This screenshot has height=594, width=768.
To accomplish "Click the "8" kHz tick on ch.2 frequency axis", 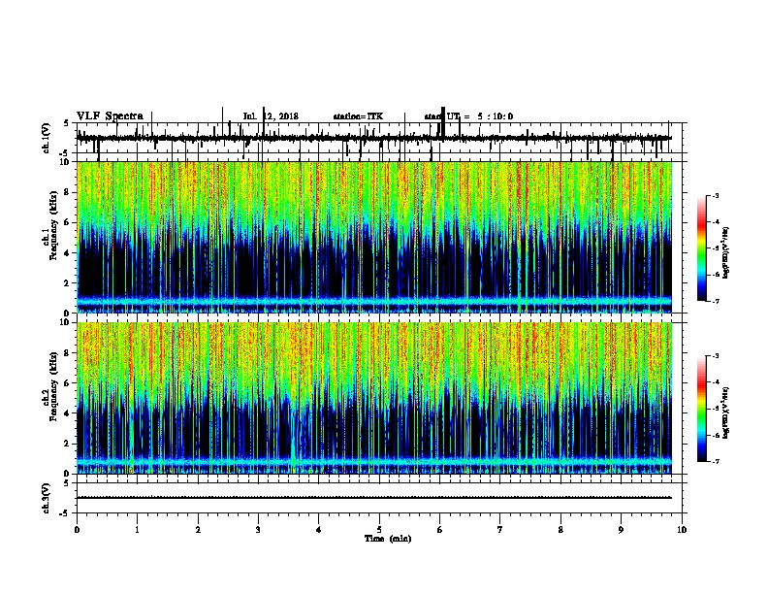I will click(67, 353).
